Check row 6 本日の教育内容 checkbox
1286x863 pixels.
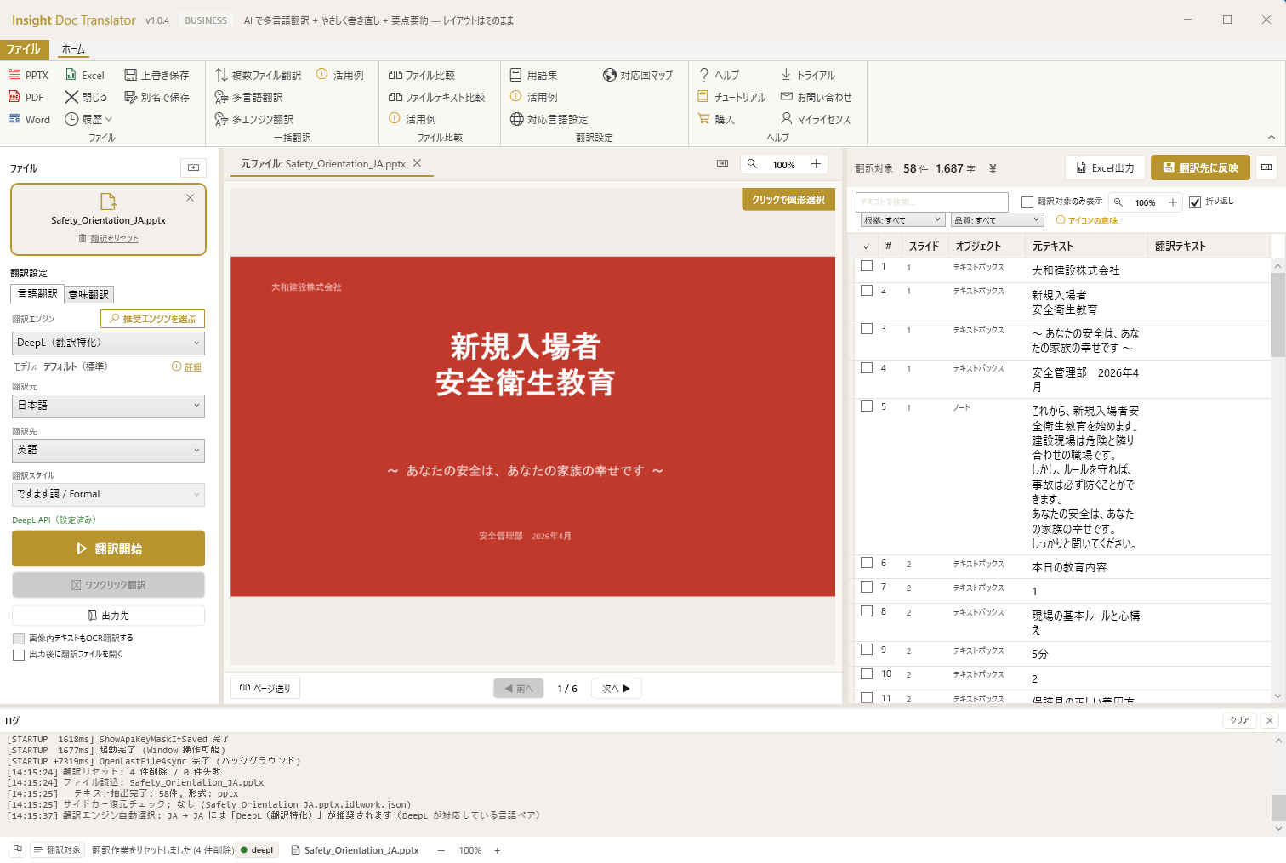867,562
